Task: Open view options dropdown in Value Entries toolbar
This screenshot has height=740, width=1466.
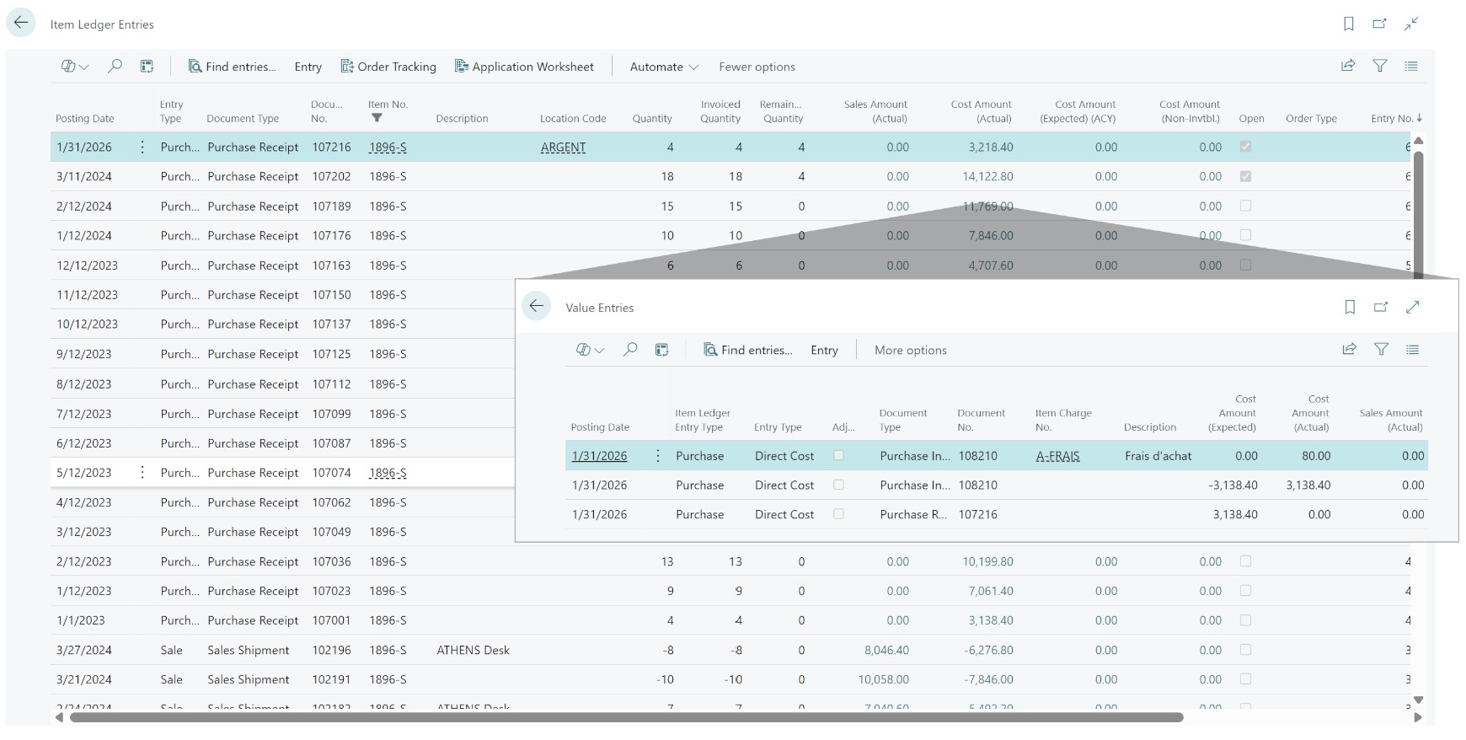Action: [x=590, y=350]
